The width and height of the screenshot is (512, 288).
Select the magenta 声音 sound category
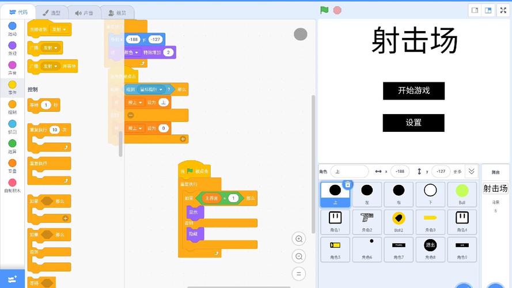[12, 68]
